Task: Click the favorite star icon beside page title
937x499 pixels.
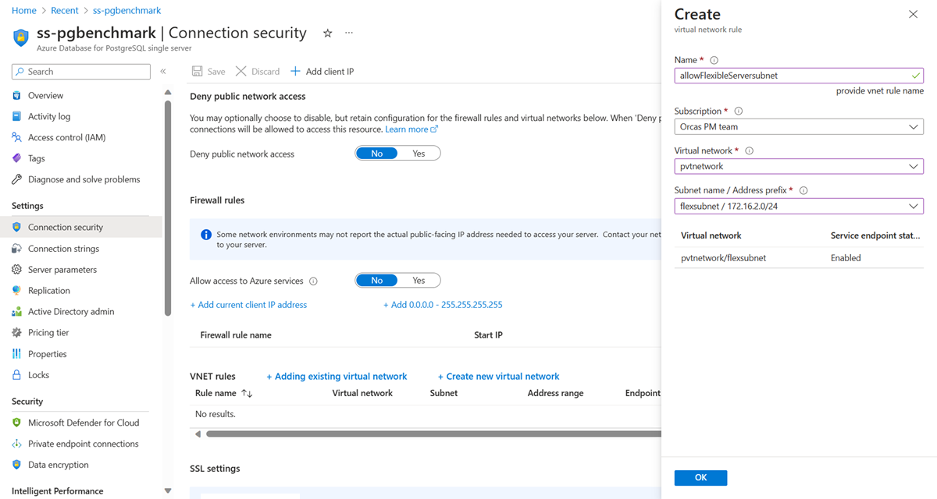Action: point(327,34)
